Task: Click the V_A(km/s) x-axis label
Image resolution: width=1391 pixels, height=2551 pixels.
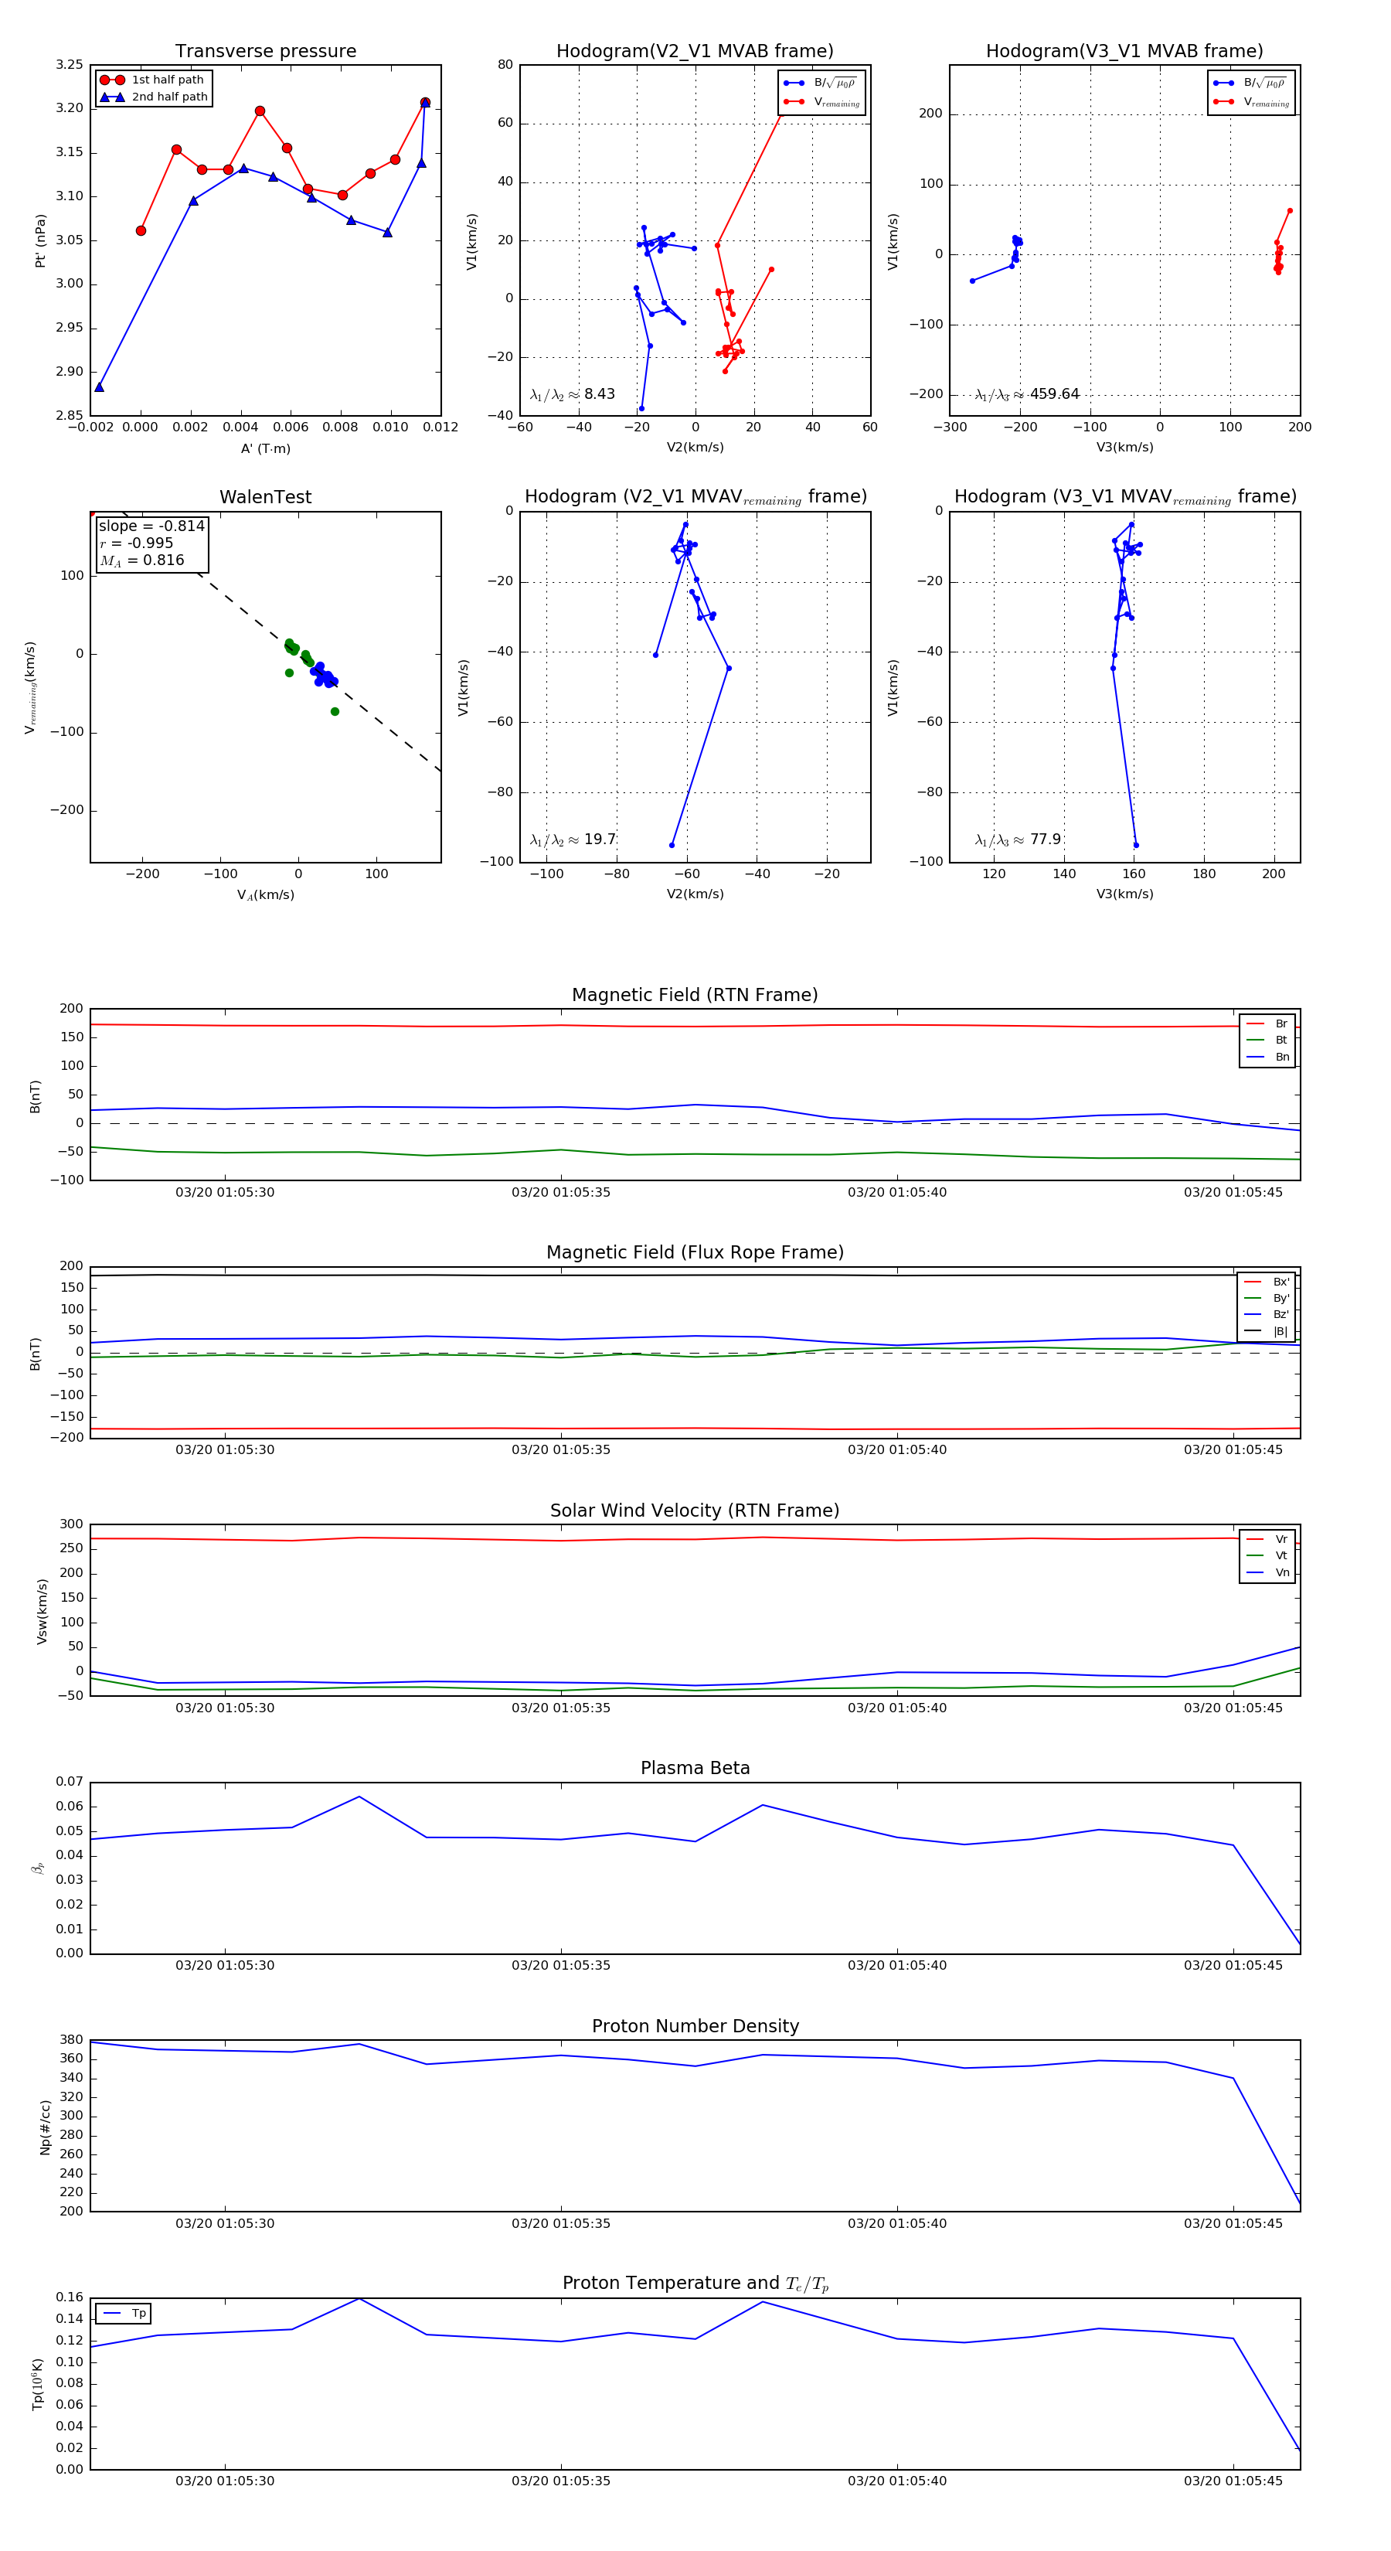Action: click(265, 895)
